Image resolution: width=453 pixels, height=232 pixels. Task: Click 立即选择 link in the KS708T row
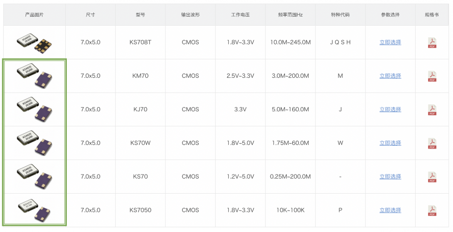click(390, 43)
